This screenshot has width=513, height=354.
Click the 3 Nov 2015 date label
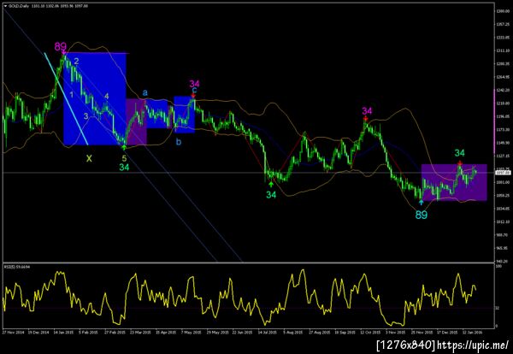[x=396, y=332]
